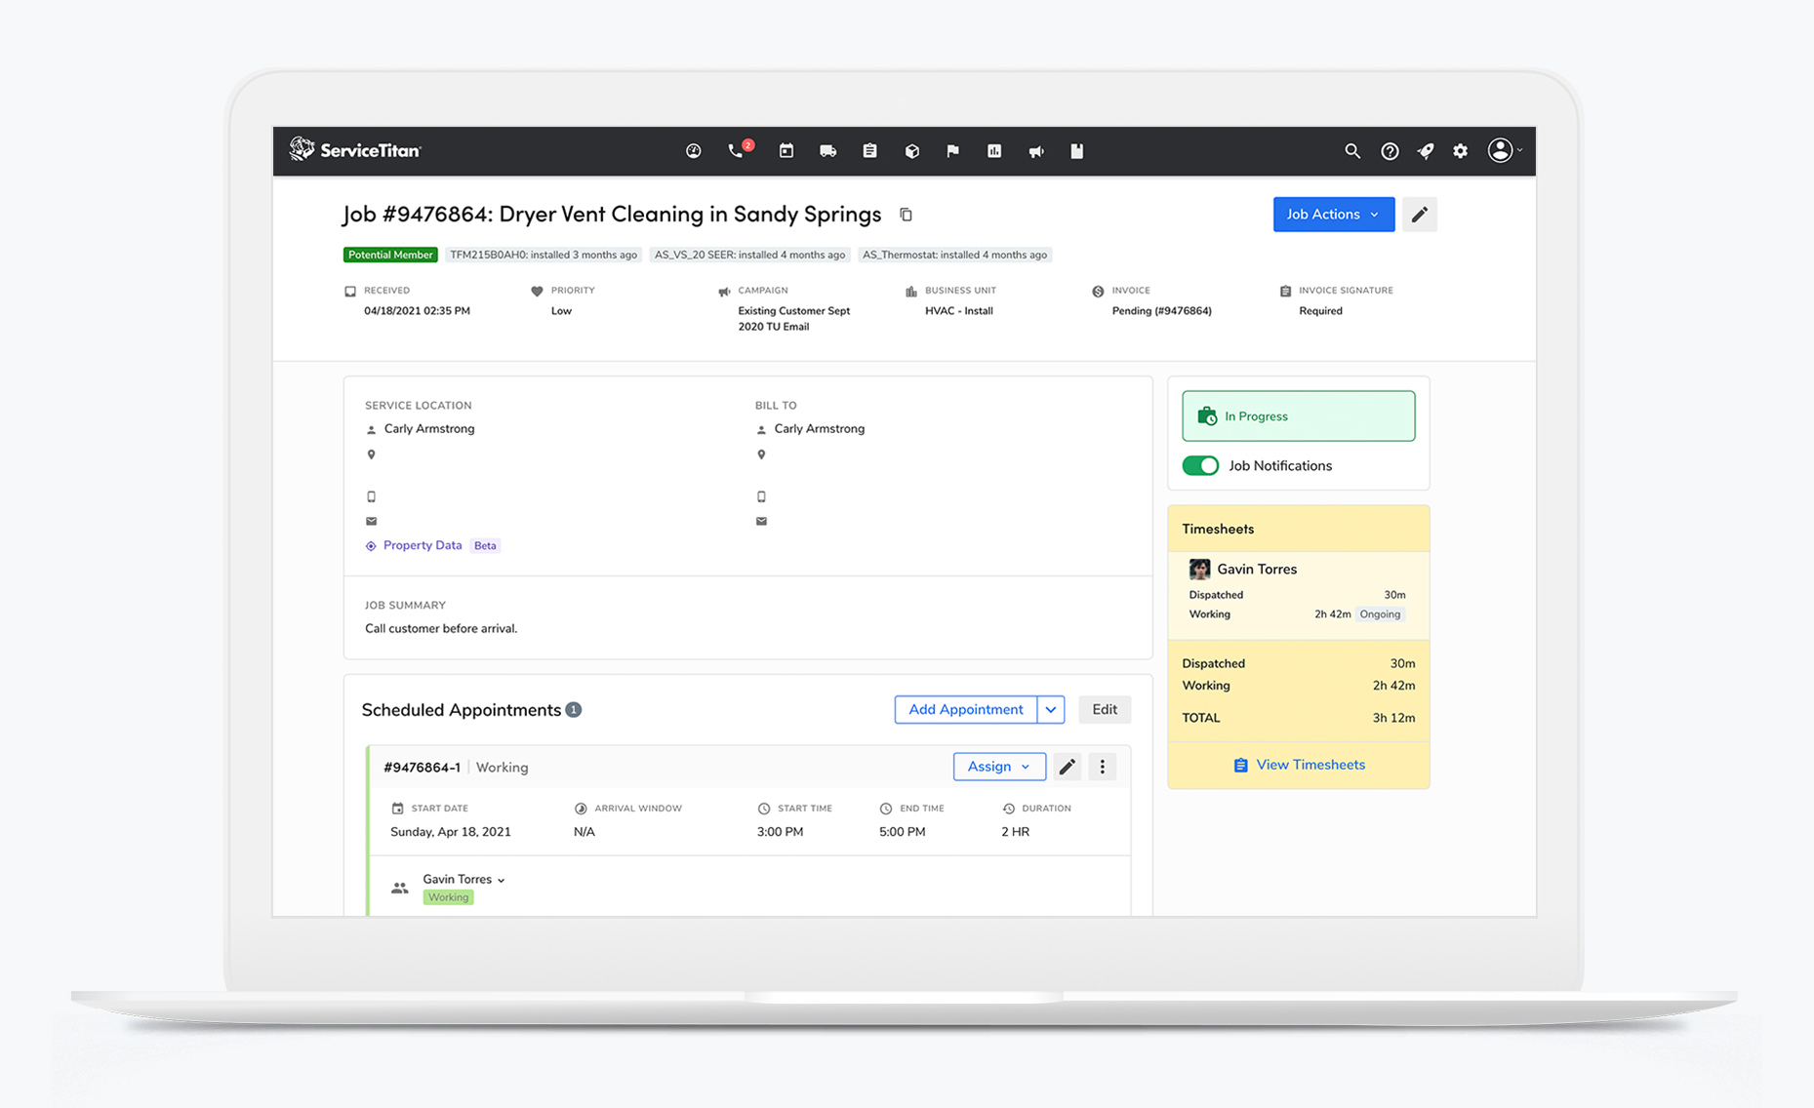
Task: Open the Property Data link
Action: 423,545
